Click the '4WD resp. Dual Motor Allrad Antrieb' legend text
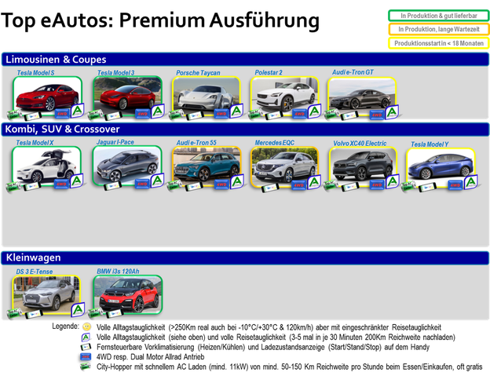490x376 pixels. [150, 356]
